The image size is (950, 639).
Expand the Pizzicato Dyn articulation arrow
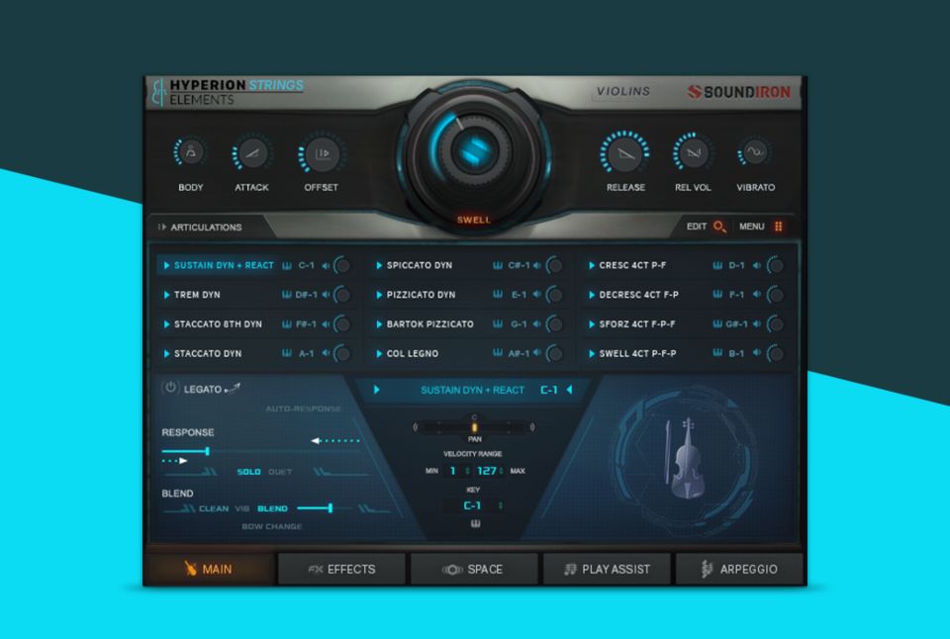coord(379,295)
